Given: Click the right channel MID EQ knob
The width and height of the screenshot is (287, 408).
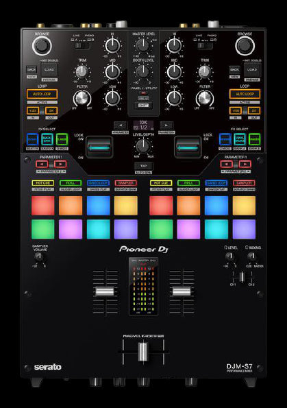Looking at the screenshot, I should click(x=174, y=72).
